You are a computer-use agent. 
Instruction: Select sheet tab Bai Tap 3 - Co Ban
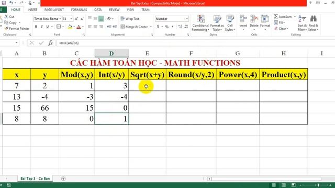(35, 179)
